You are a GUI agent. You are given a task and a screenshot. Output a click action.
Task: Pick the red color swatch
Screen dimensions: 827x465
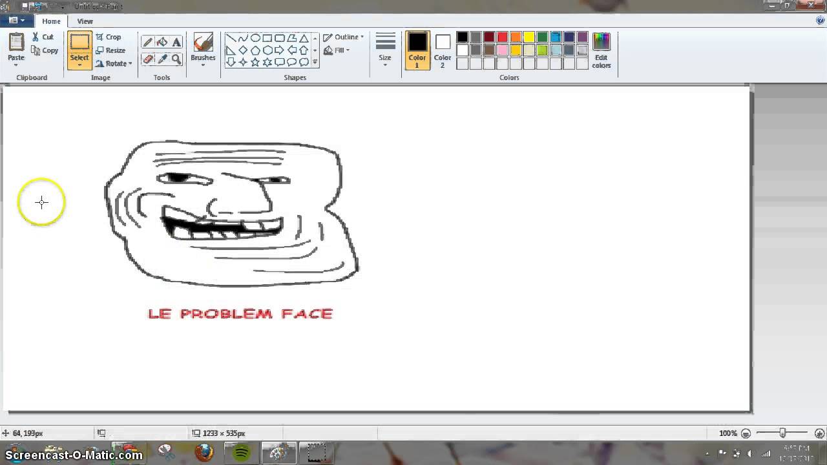tap(502, 37)
